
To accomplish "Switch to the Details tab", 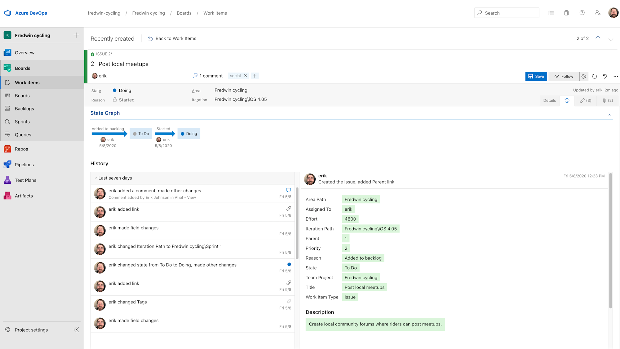I will click(549, 101).
